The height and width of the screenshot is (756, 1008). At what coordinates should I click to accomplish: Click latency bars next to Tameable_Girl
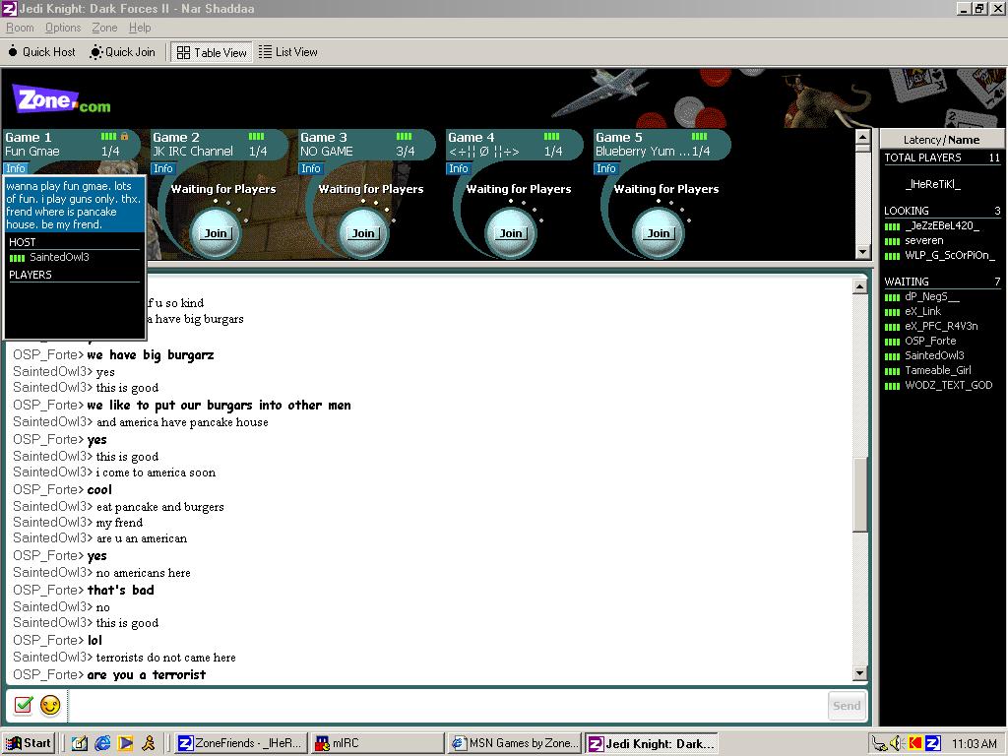coord(892,371)
